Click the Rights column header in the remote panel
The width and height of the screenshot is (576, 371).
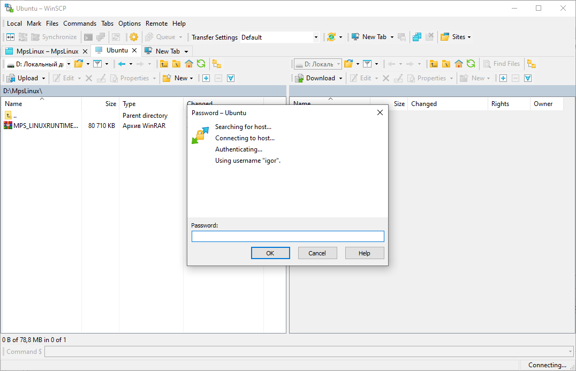509,104
